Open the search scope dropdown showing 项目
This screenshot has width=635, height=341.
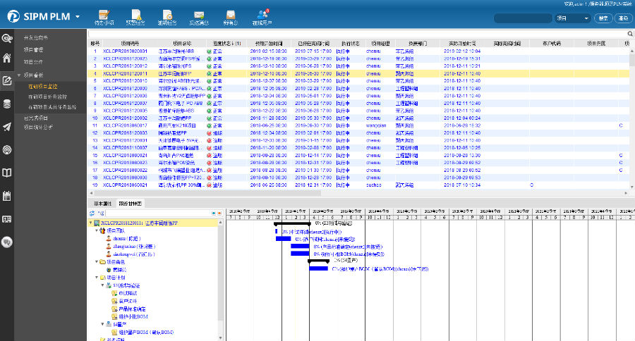572,18
